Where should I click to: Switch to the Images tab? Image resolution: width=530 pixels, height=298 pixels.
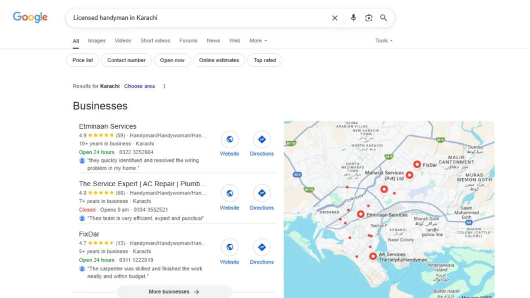(97, 40)
